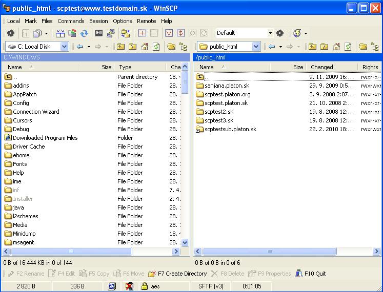Image resolution: width=383 pixels, height=292 pixels.
Task: Go to remote parent directory icon
Action: pyautogui.click(x=312, y=47)
